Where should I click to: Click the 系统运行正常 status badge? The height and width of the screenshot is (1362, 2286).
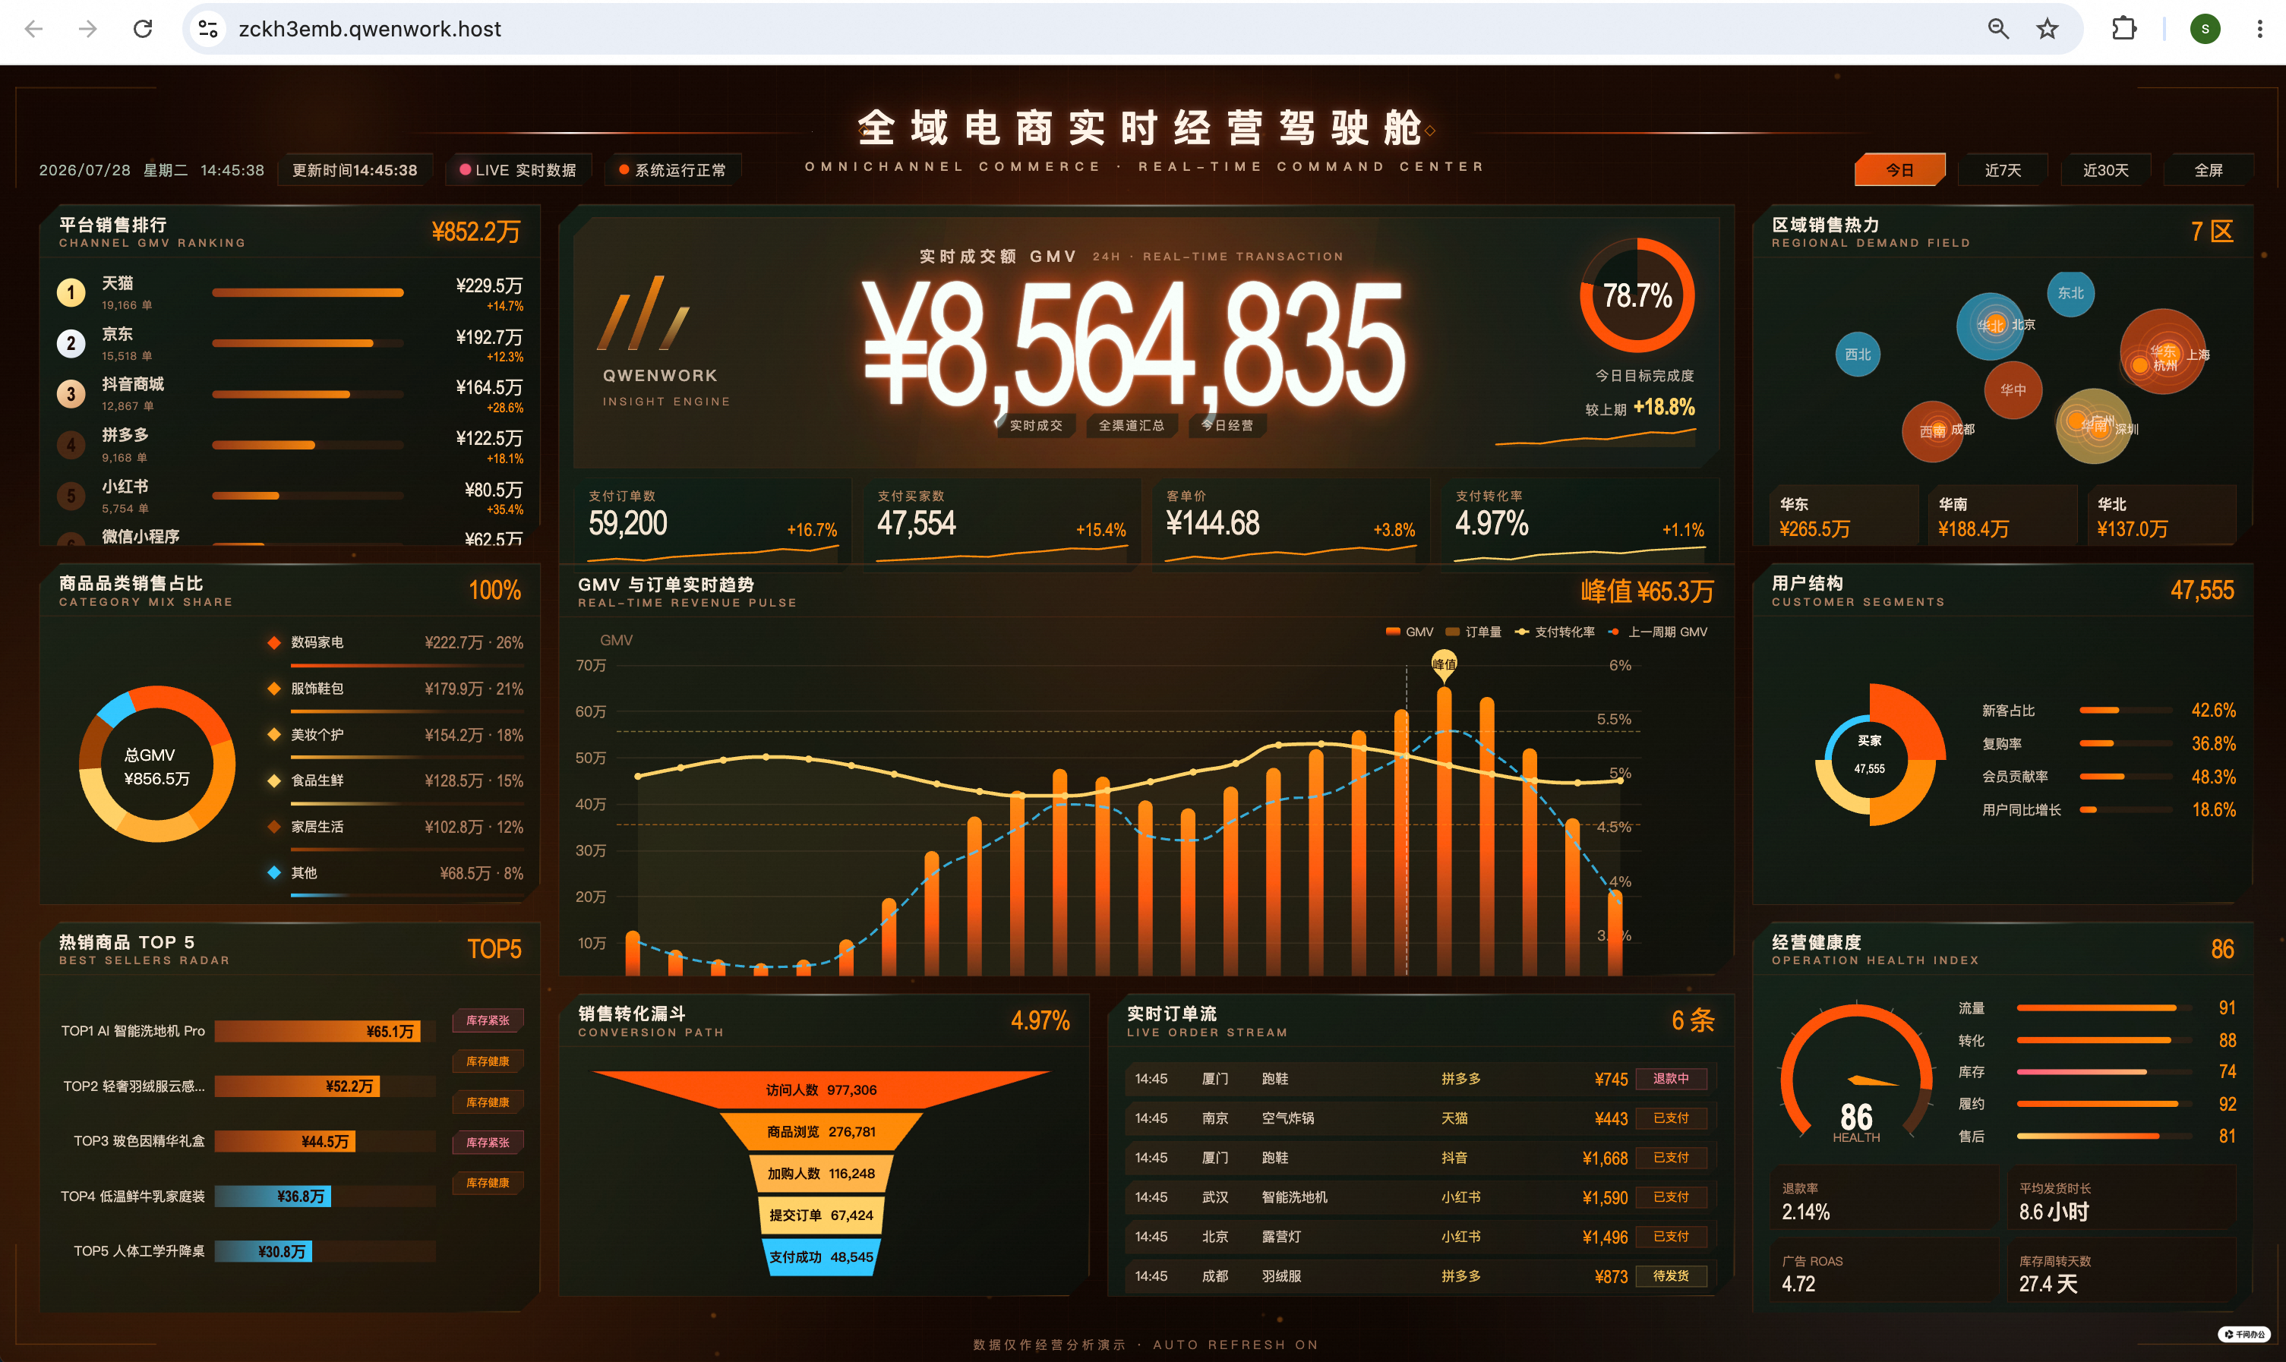[x=673, y=170]
